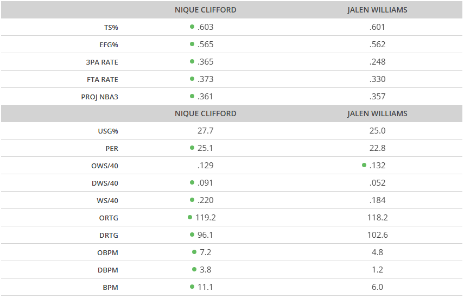Select Clifford's USG% value 27.7
The image size is (464, 304).
205,130
